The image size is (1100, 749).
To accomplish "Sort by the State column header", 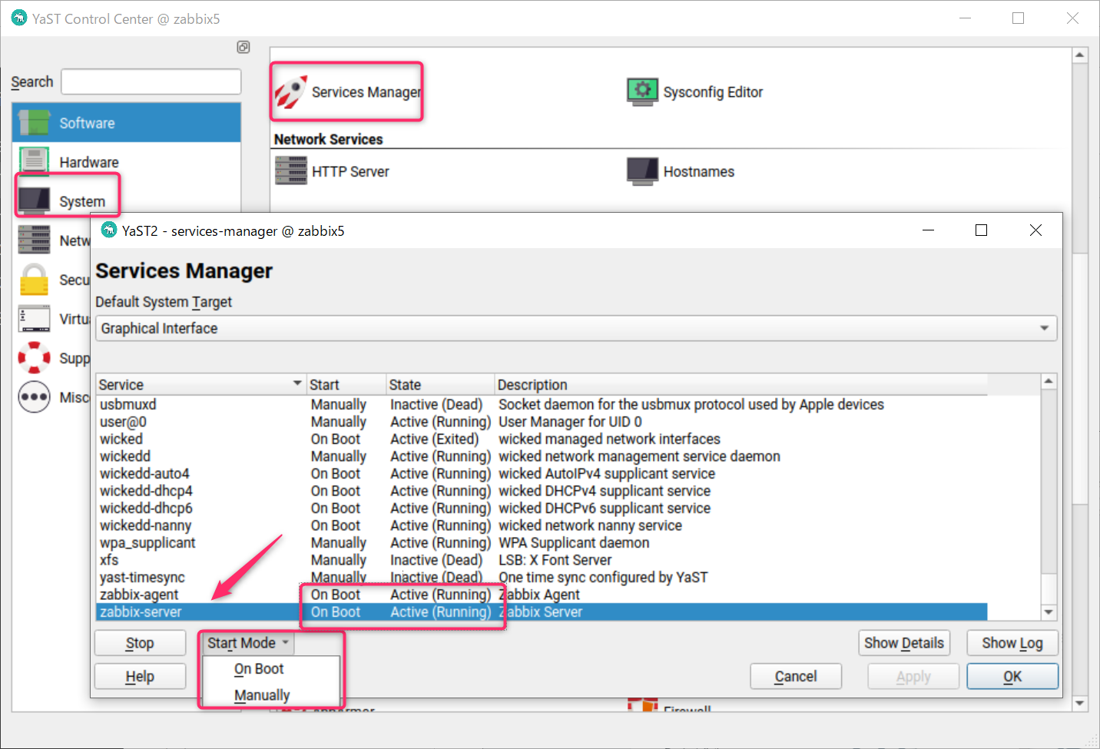I will click(441, 384).
